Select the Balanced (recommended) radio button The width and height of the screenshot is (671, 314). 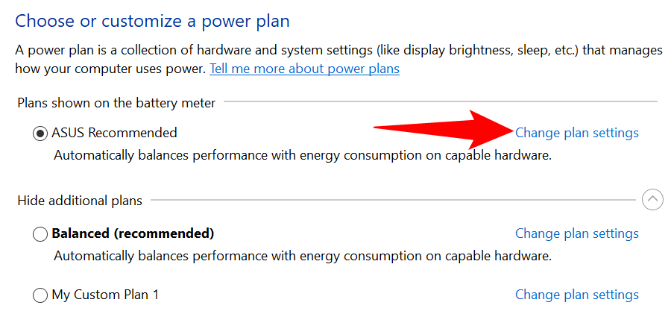[x=40, y=234]
